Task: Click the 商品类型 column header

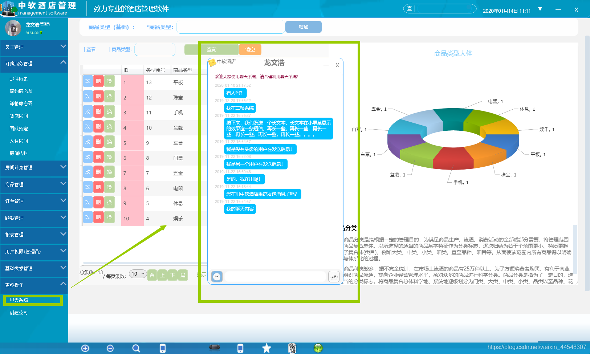Action: click(183, 70)
